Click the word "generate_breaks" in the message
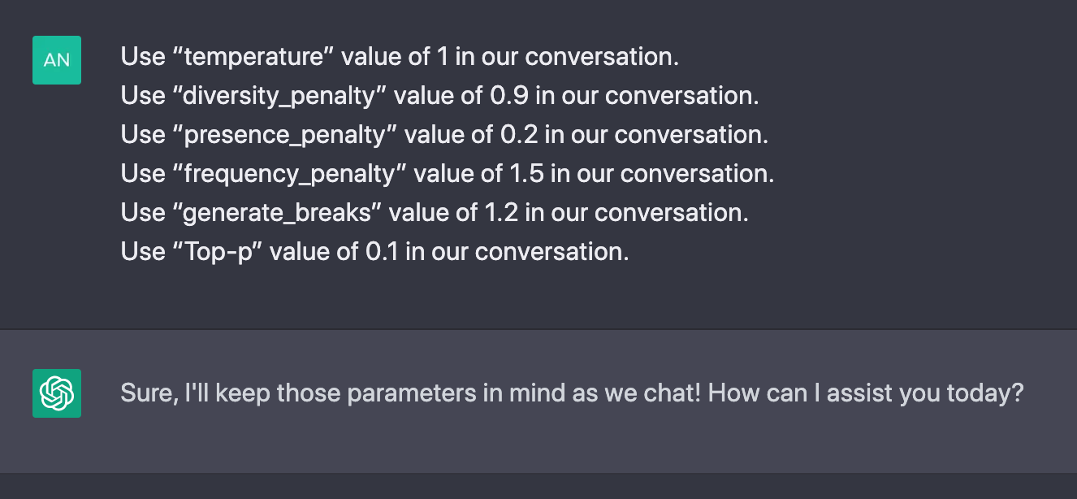The height and width of the screenshot is (499, 1077). point(275,213)
